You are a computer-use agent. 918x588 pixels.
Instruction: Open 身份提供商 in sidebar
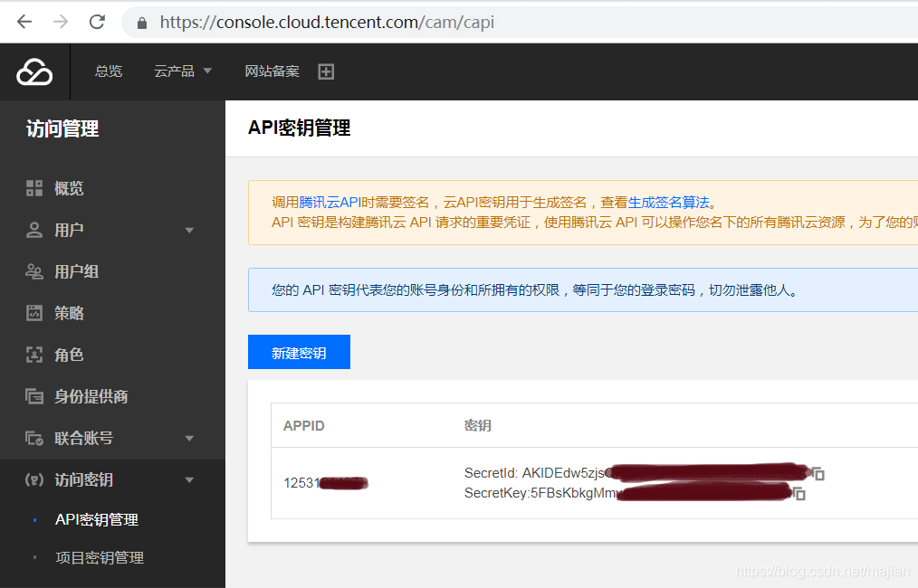coord(91,396)
